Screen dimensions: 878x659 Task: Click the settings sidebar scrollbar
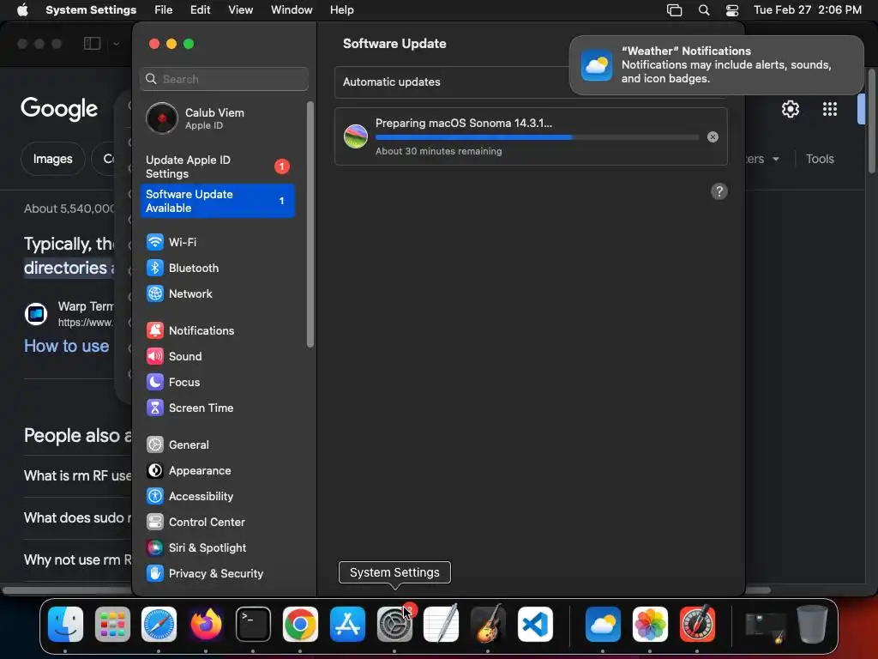[310, 224]
